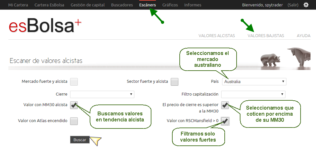Click the Mercado fuerte y alcista label
This screenshot has width=316, height=147.
point(45,81)
